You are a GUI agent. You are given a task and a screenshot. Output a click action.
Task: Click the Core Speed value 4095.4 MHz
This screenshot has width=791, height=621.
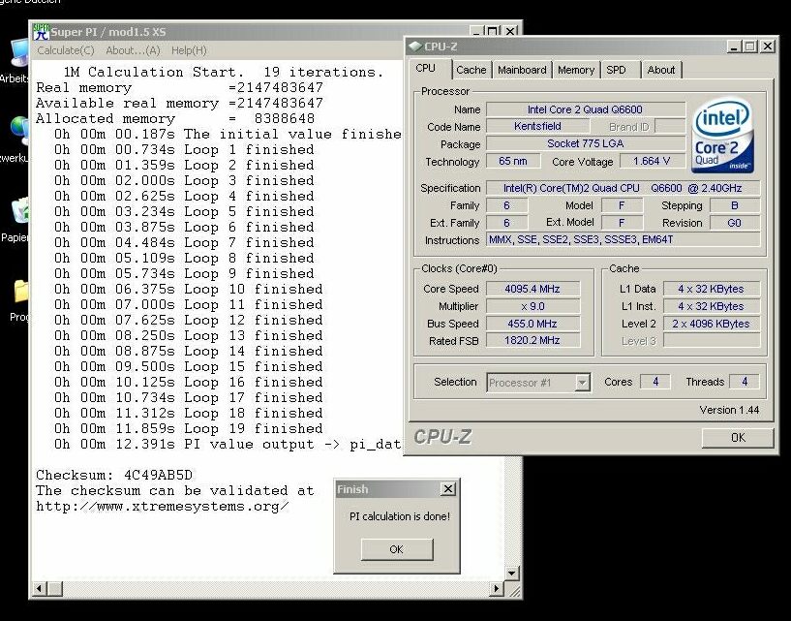click(x=532, y=289)
